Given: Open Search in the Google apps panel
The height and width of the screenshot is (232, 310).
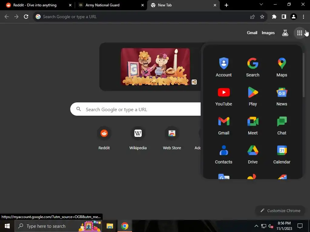Looking at the screenshot, I should [x=253, y=67].
